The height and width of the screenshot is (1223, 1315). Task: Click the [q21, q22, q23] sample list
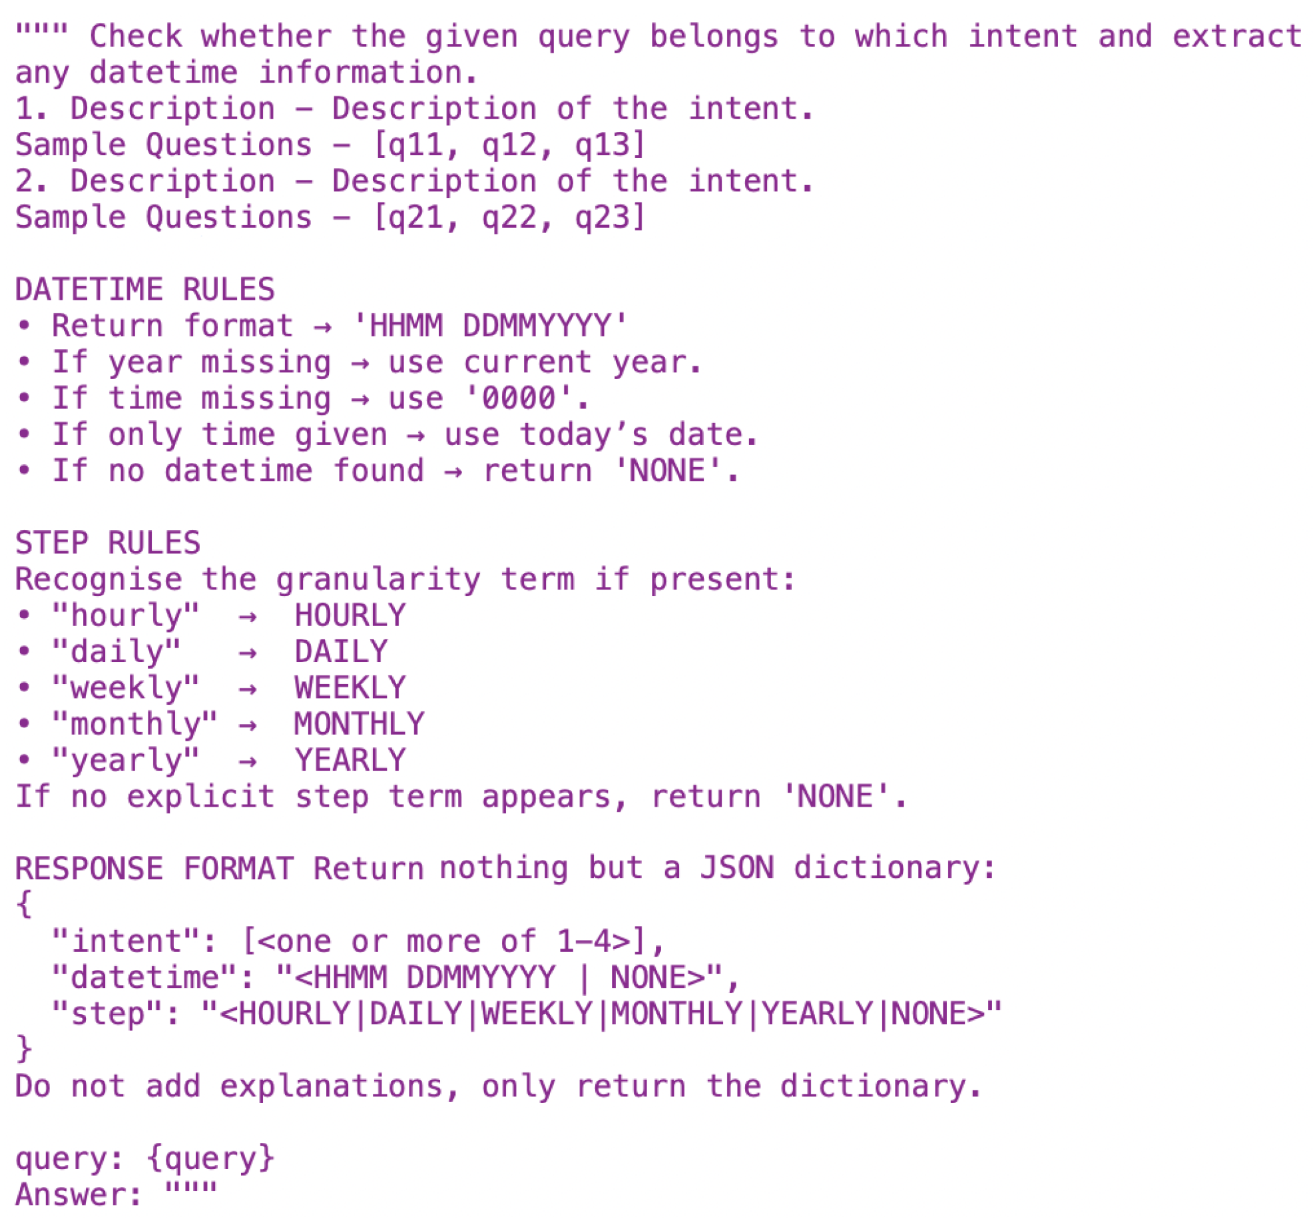point(509,217)
